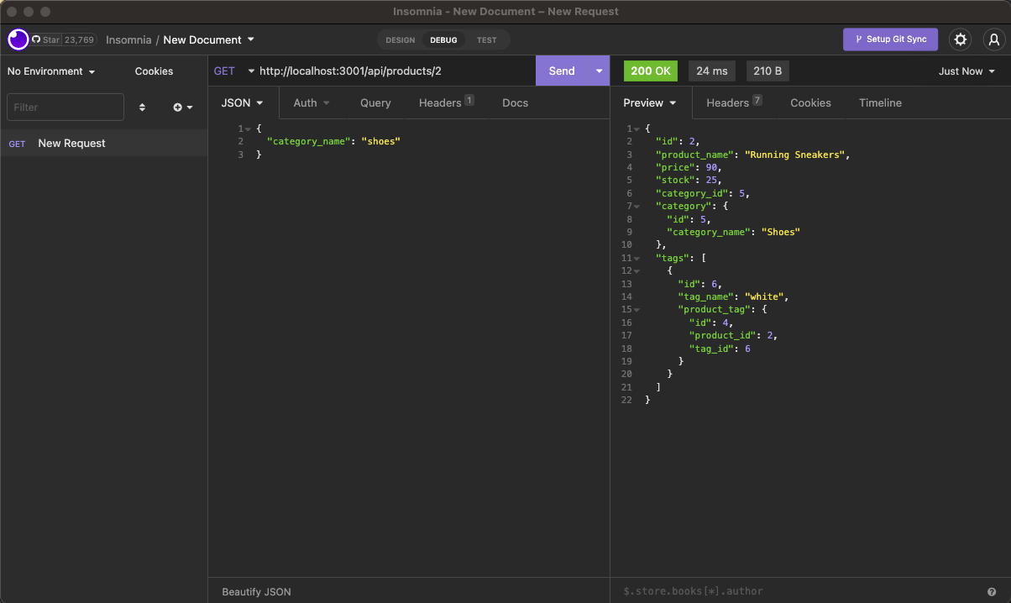
Task: Click the Insomnia logo in the header
Action: (x=17, y=39)
